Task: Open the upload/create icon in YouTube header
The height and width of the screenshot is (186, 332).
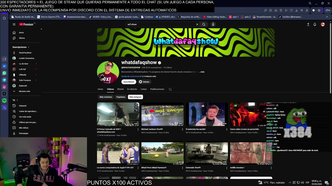Action: click(308, 24)
